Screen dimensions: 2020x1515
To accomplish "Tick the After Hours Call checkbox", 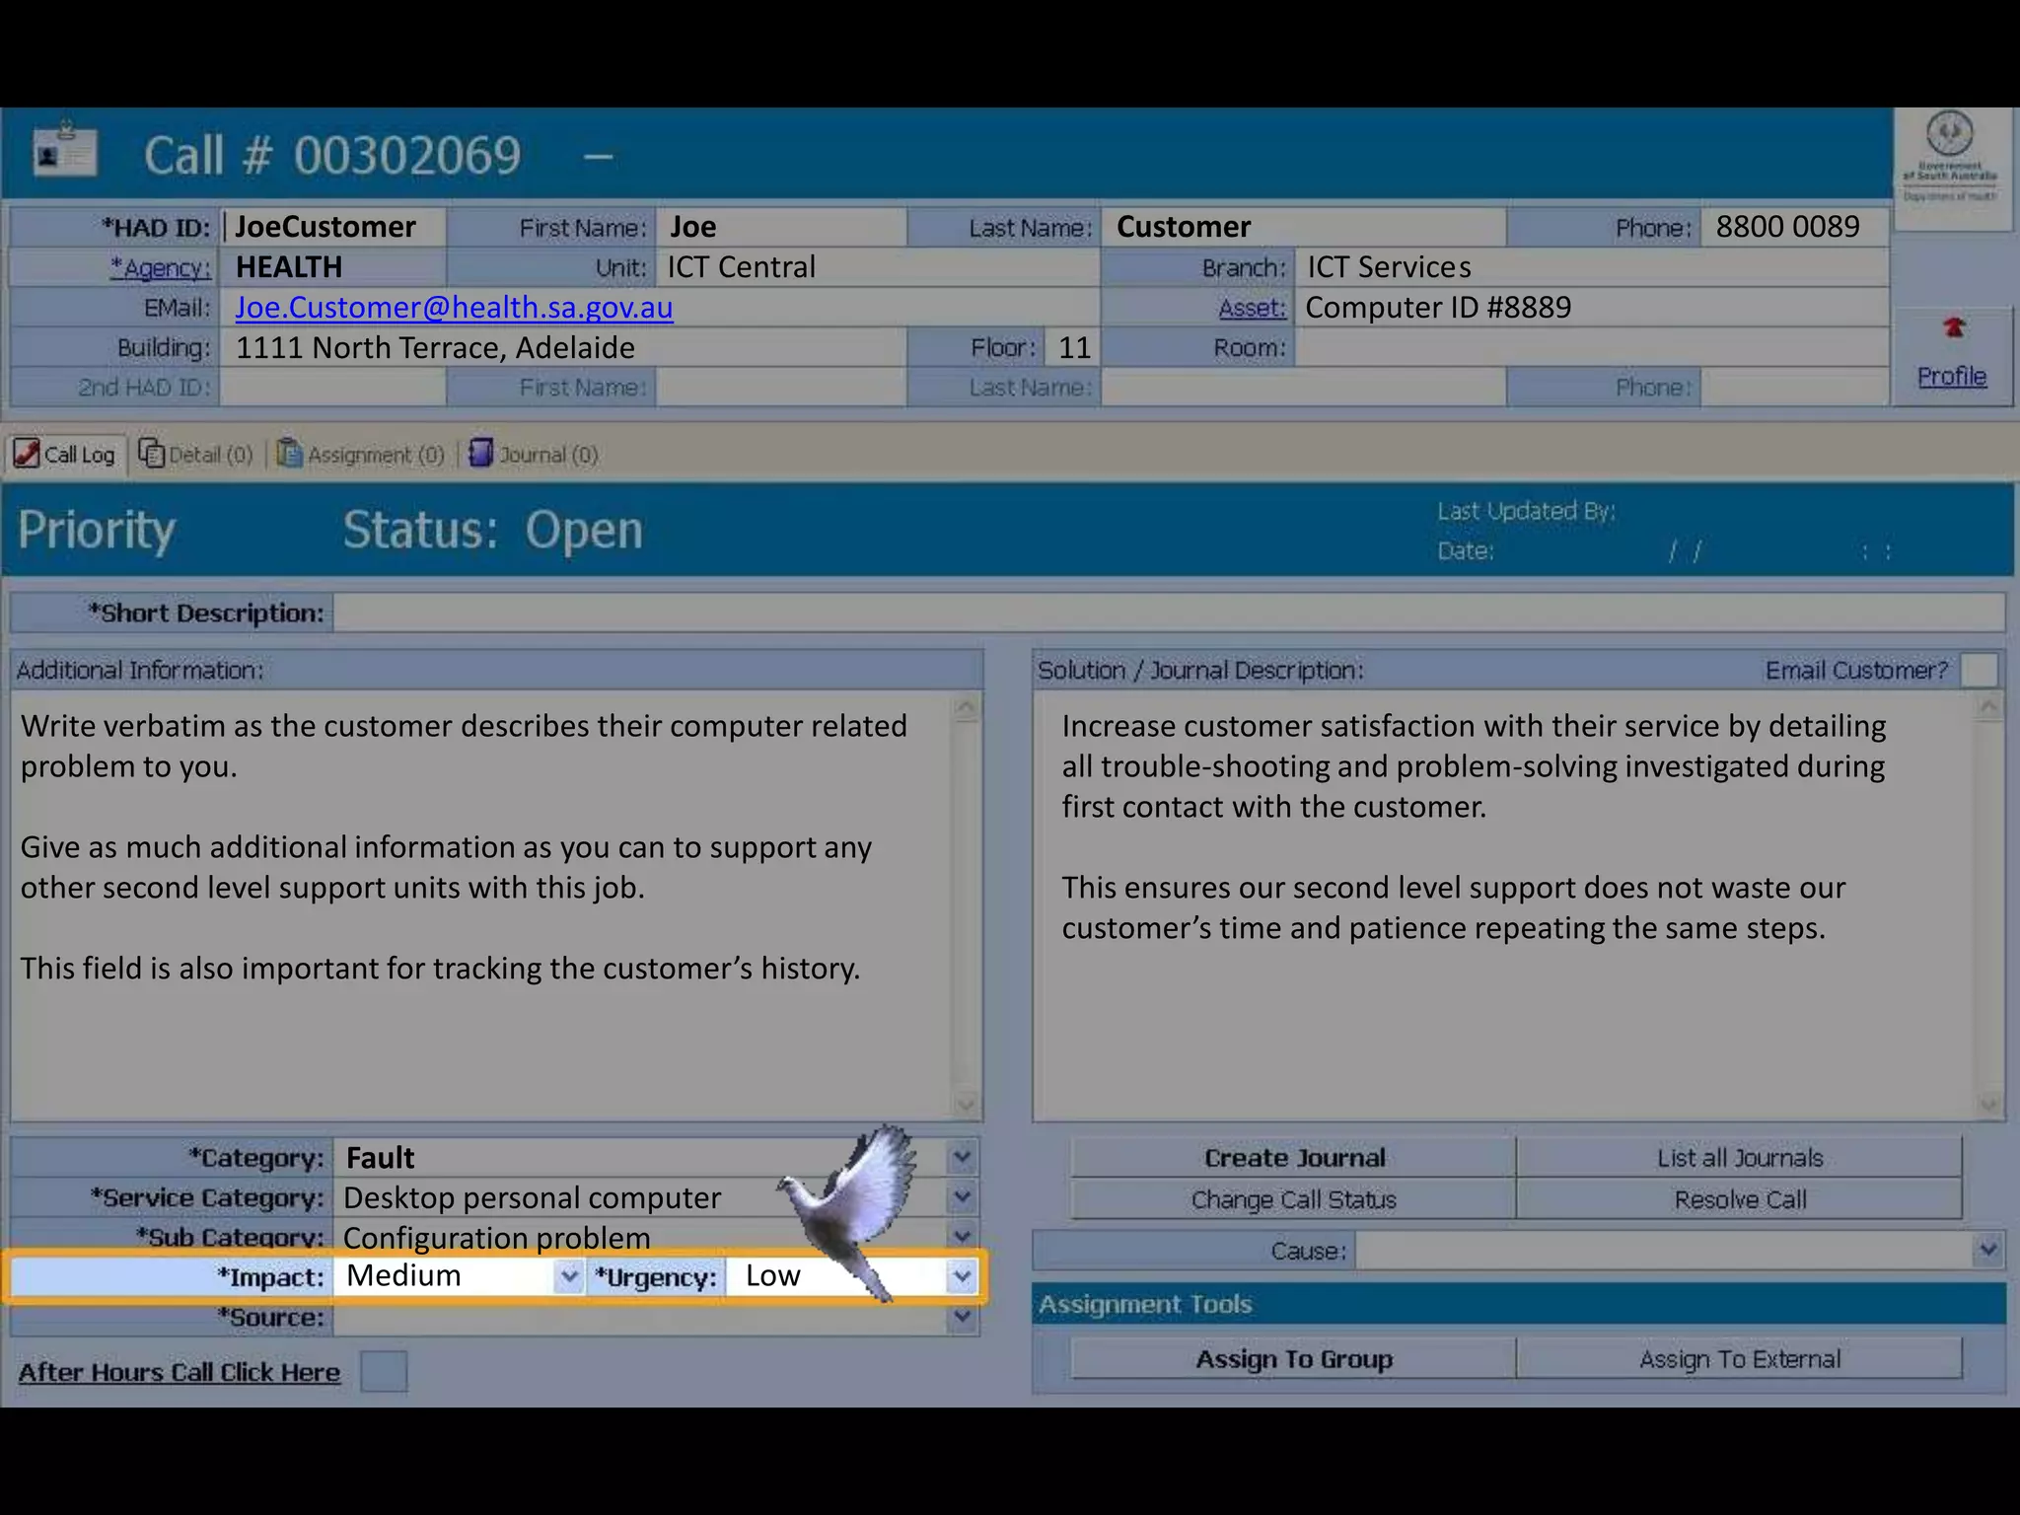I will pos(384,1372).
